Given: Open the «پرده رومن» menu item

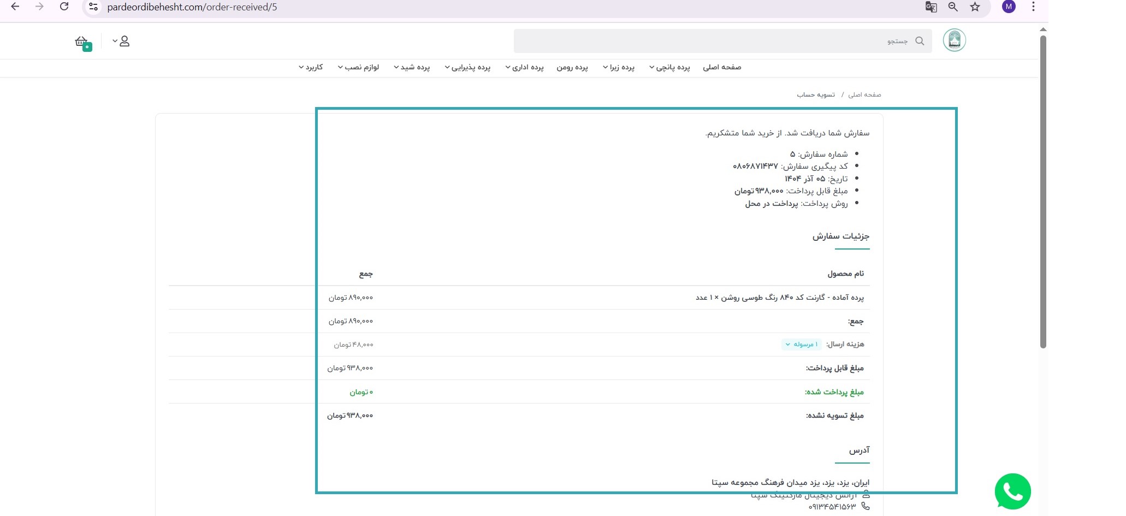Looking at the screenshot, I should [x=572, y=68].
